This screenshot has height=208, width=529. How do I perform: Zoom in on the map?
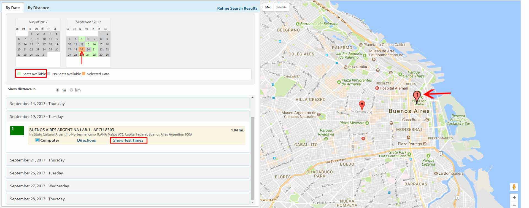tap(514, 198)
